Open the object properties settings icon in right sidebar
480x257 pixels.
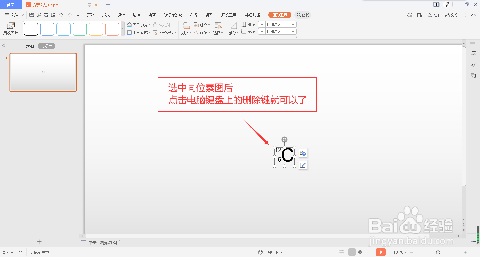click(473, 53)
